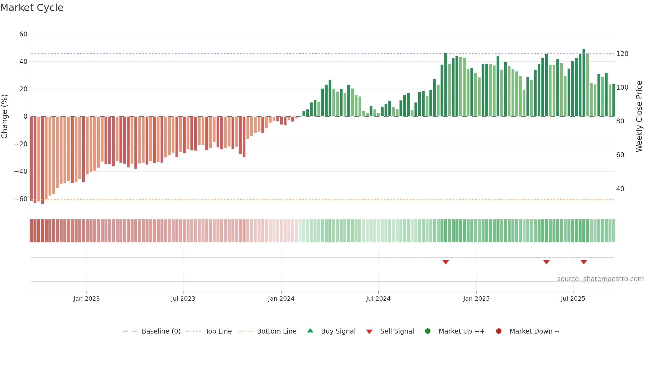Click the Jul 2023 x-axis label
Viewport: 653px width, 367px height.
point(183,298)
